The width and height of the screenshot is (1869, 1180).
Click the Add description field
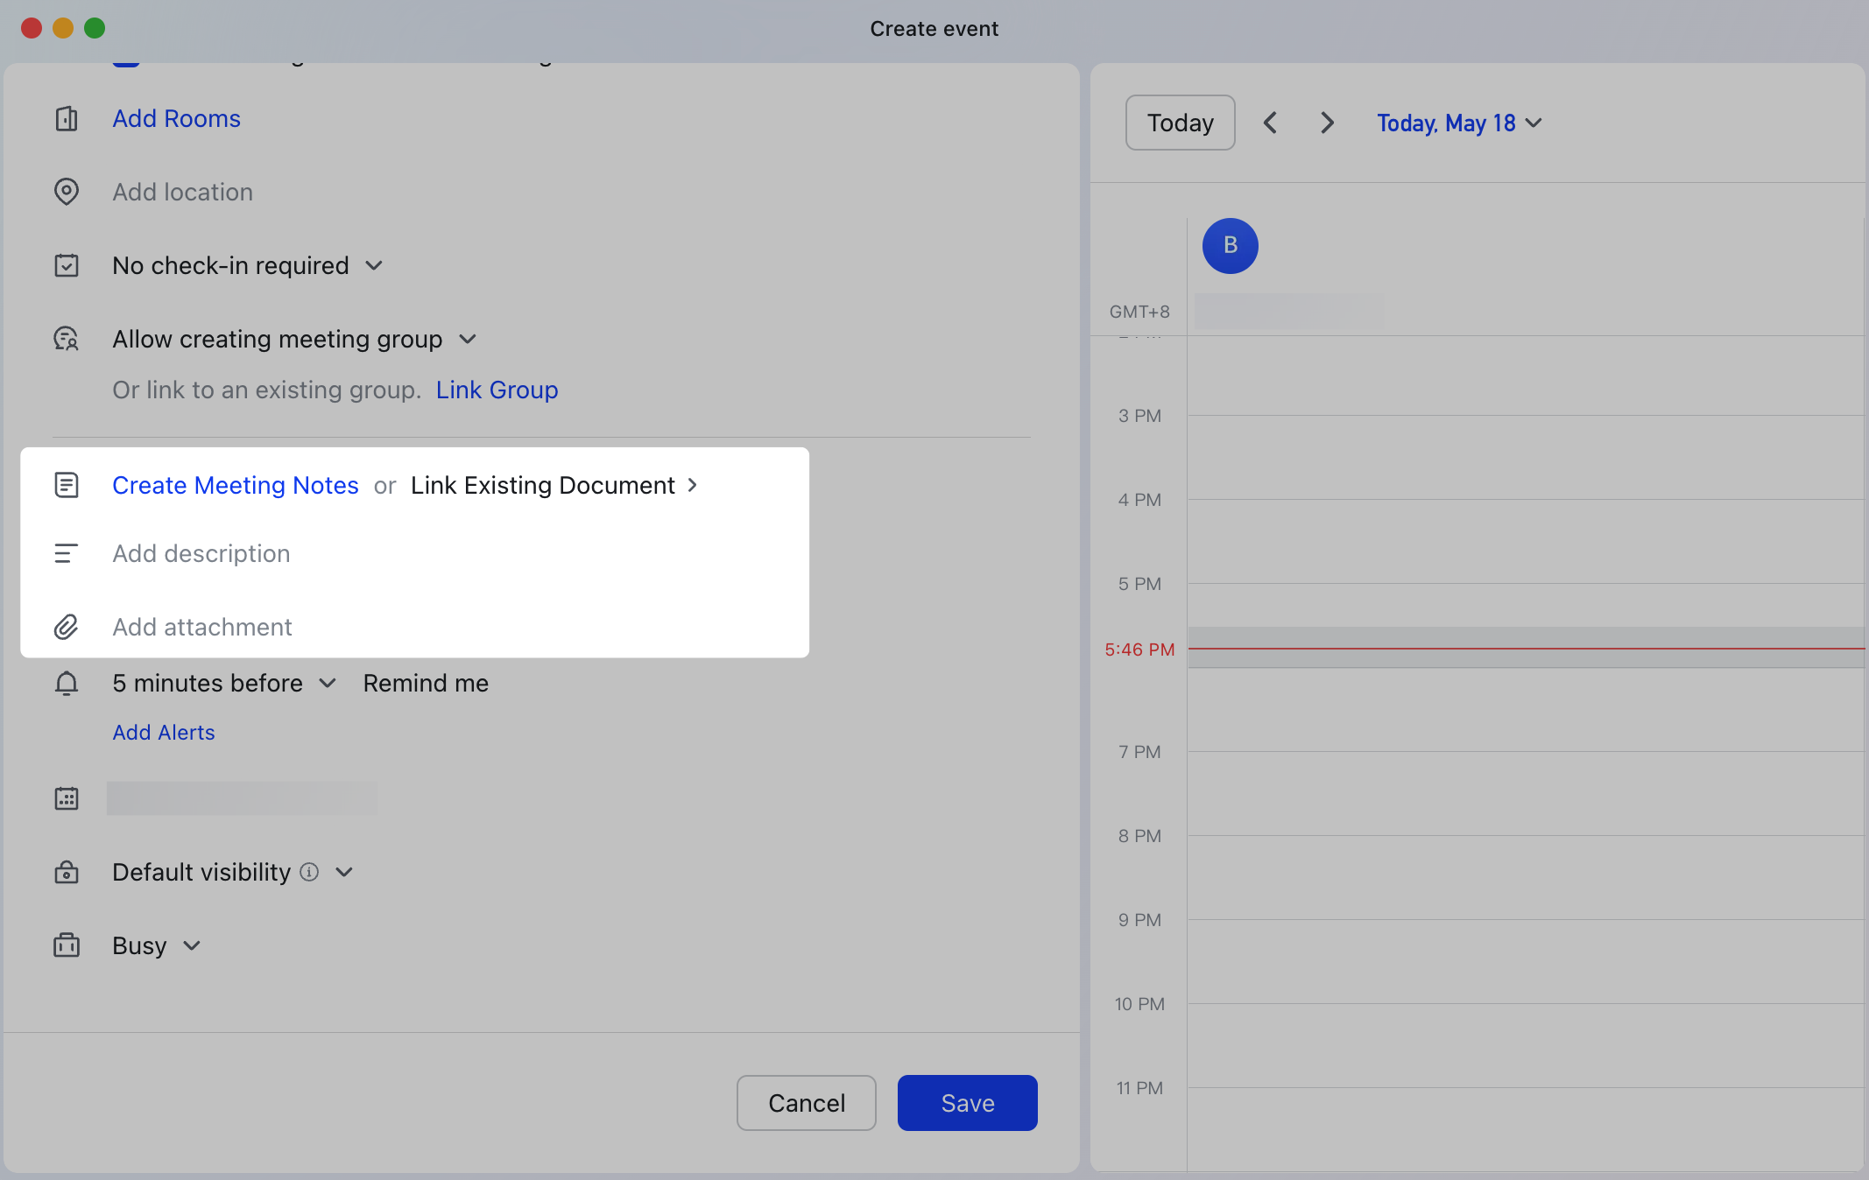click(x=201, y=553)
